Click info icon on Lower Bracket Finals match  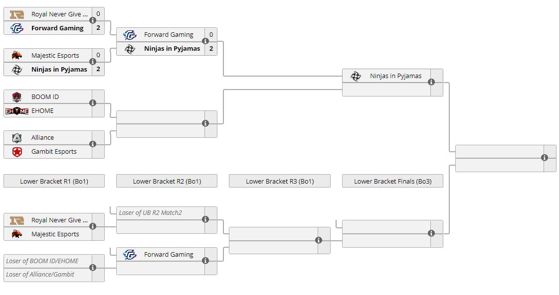431,233
